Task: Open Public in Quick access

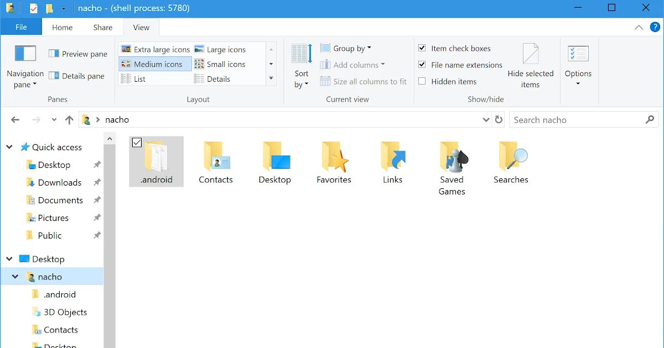Action: point(50,235)
